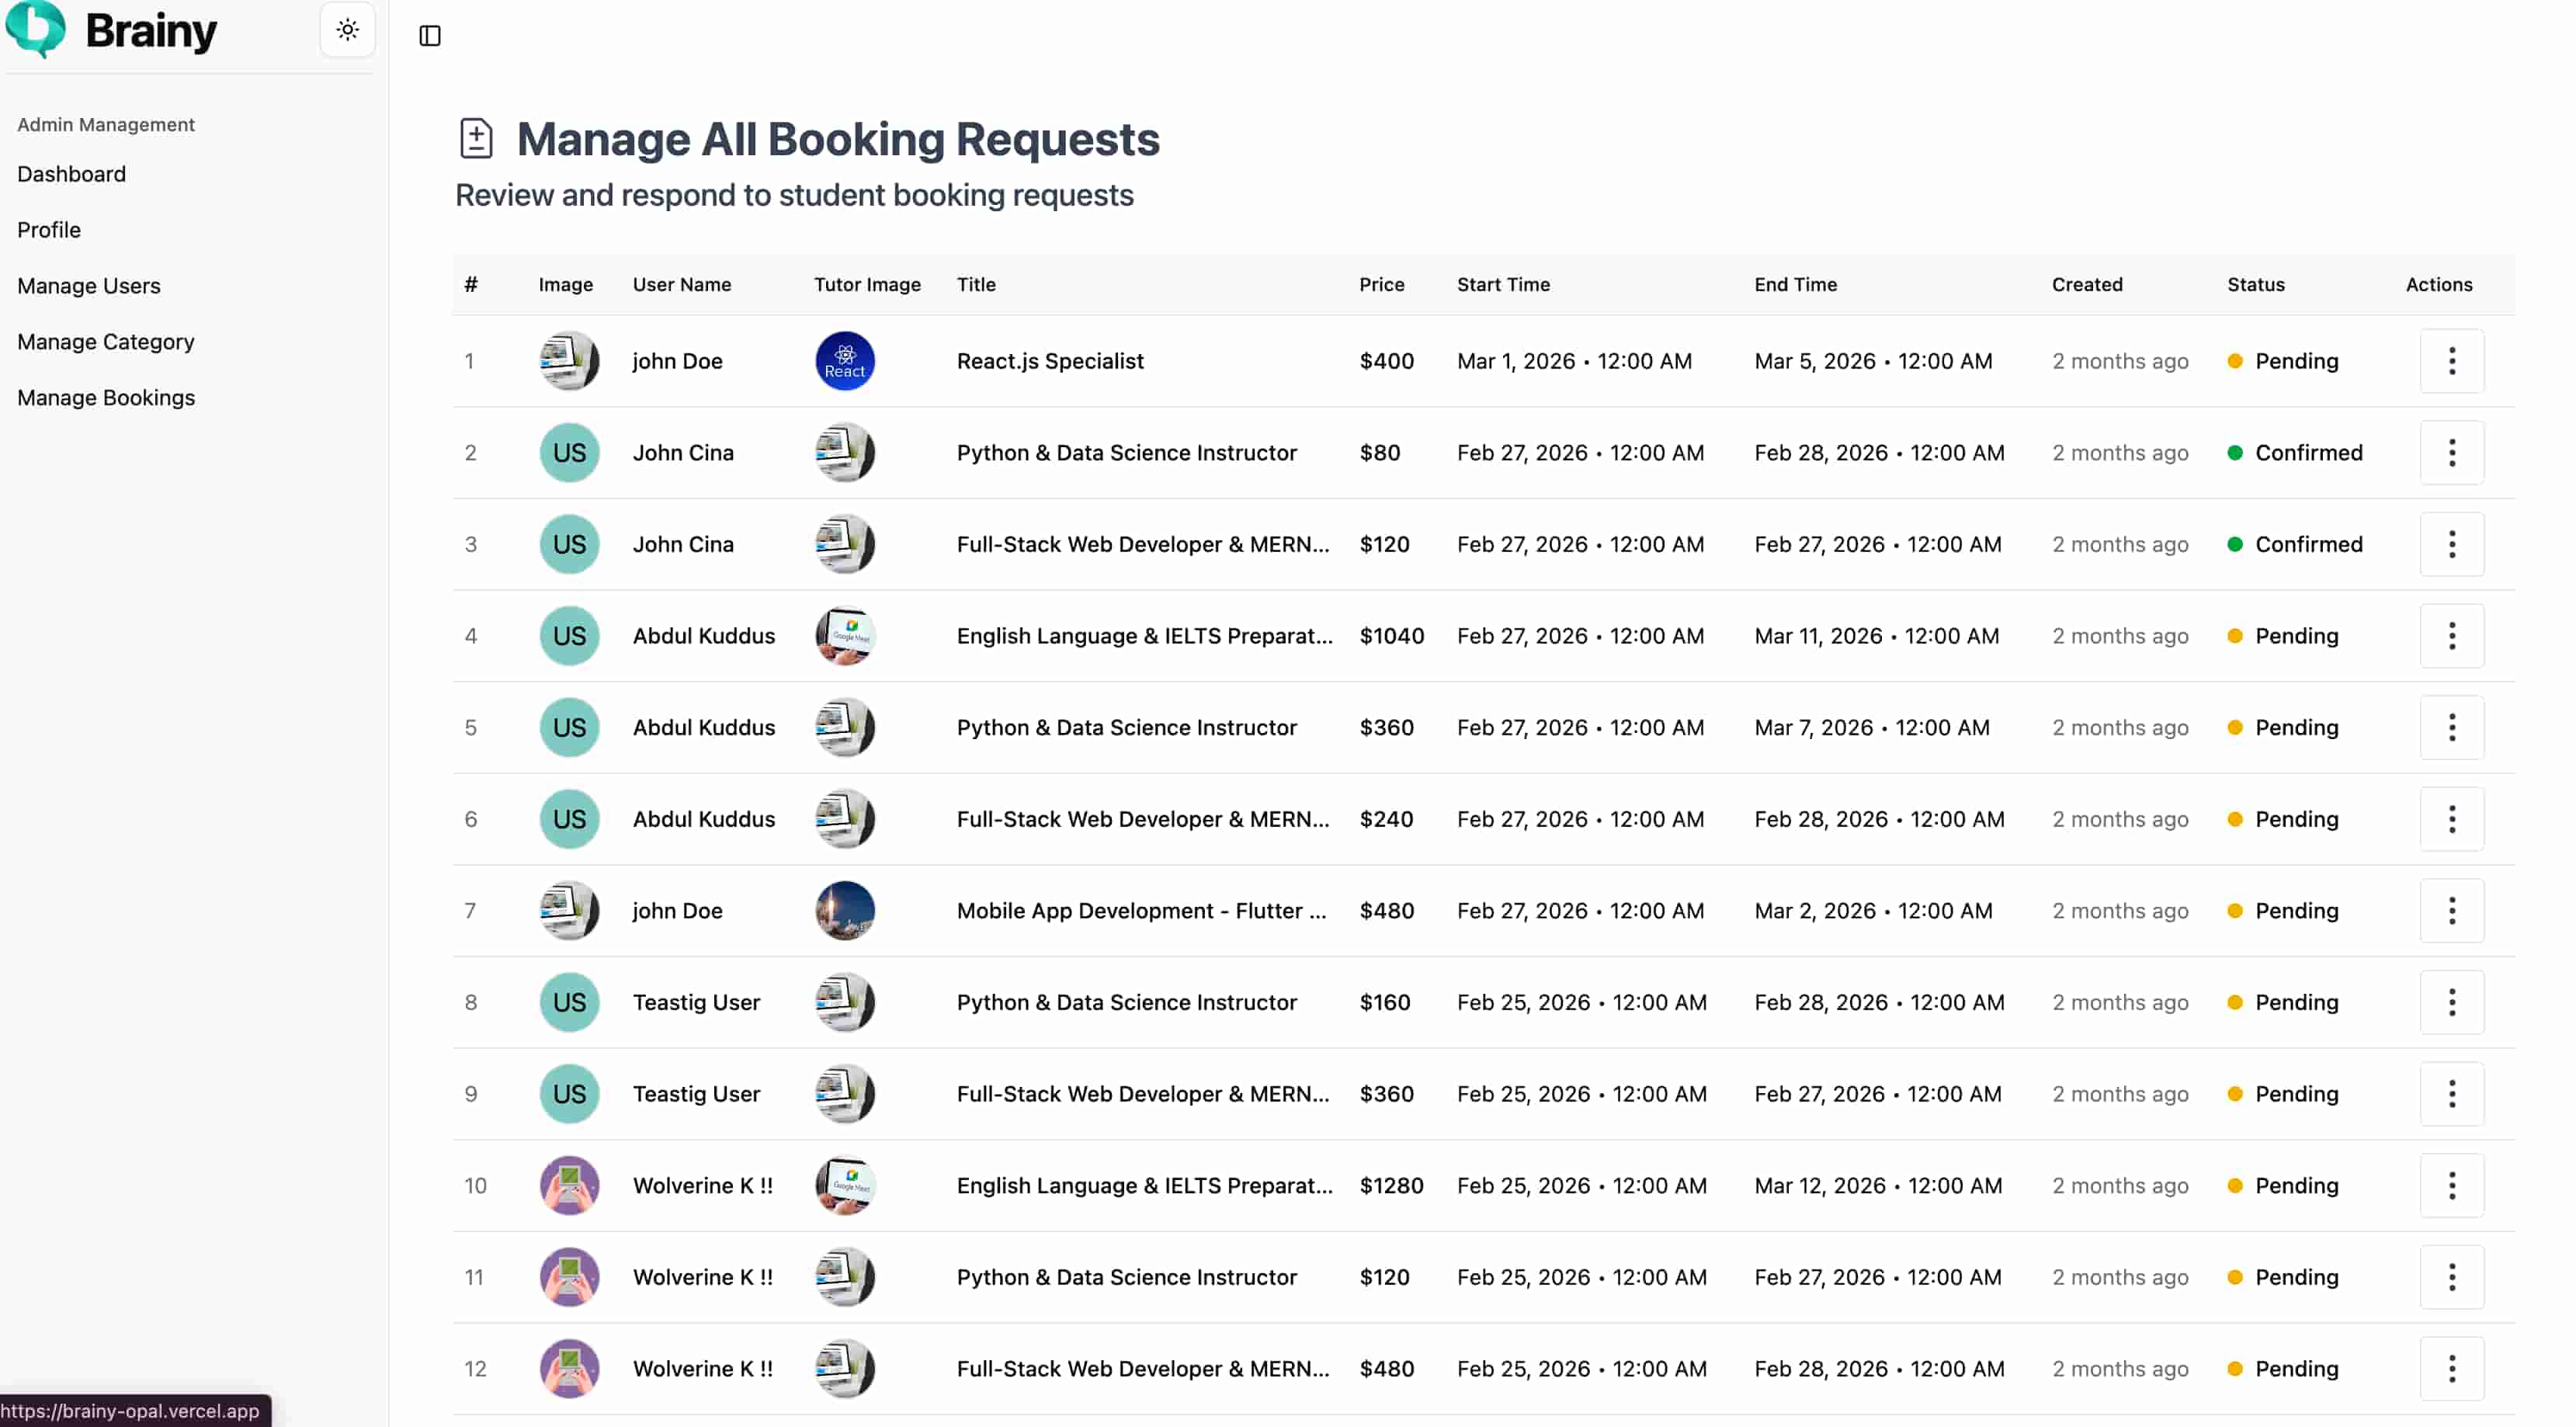Click the React tutor image in row 1

(x=845, y=361)
